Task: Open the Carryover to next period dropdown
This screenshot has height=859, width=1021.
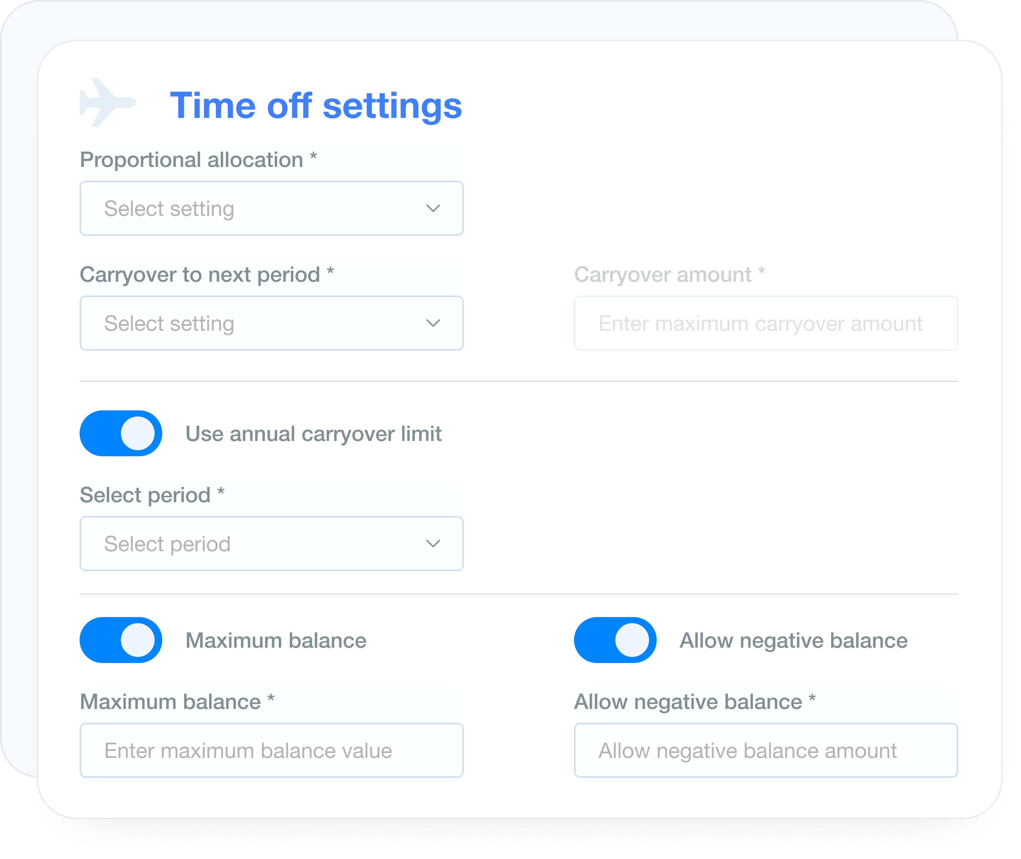Action: coord(271,323)
